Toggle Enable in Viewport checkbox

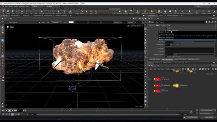click(166, 30)
